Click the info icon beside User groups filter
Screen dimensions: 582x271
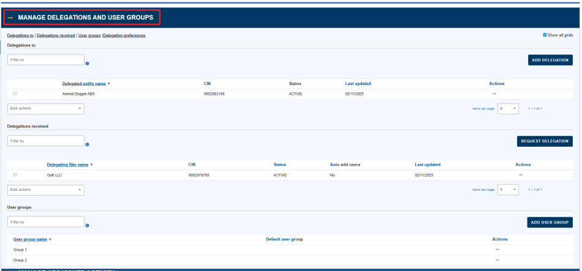[x=87, y=225]
